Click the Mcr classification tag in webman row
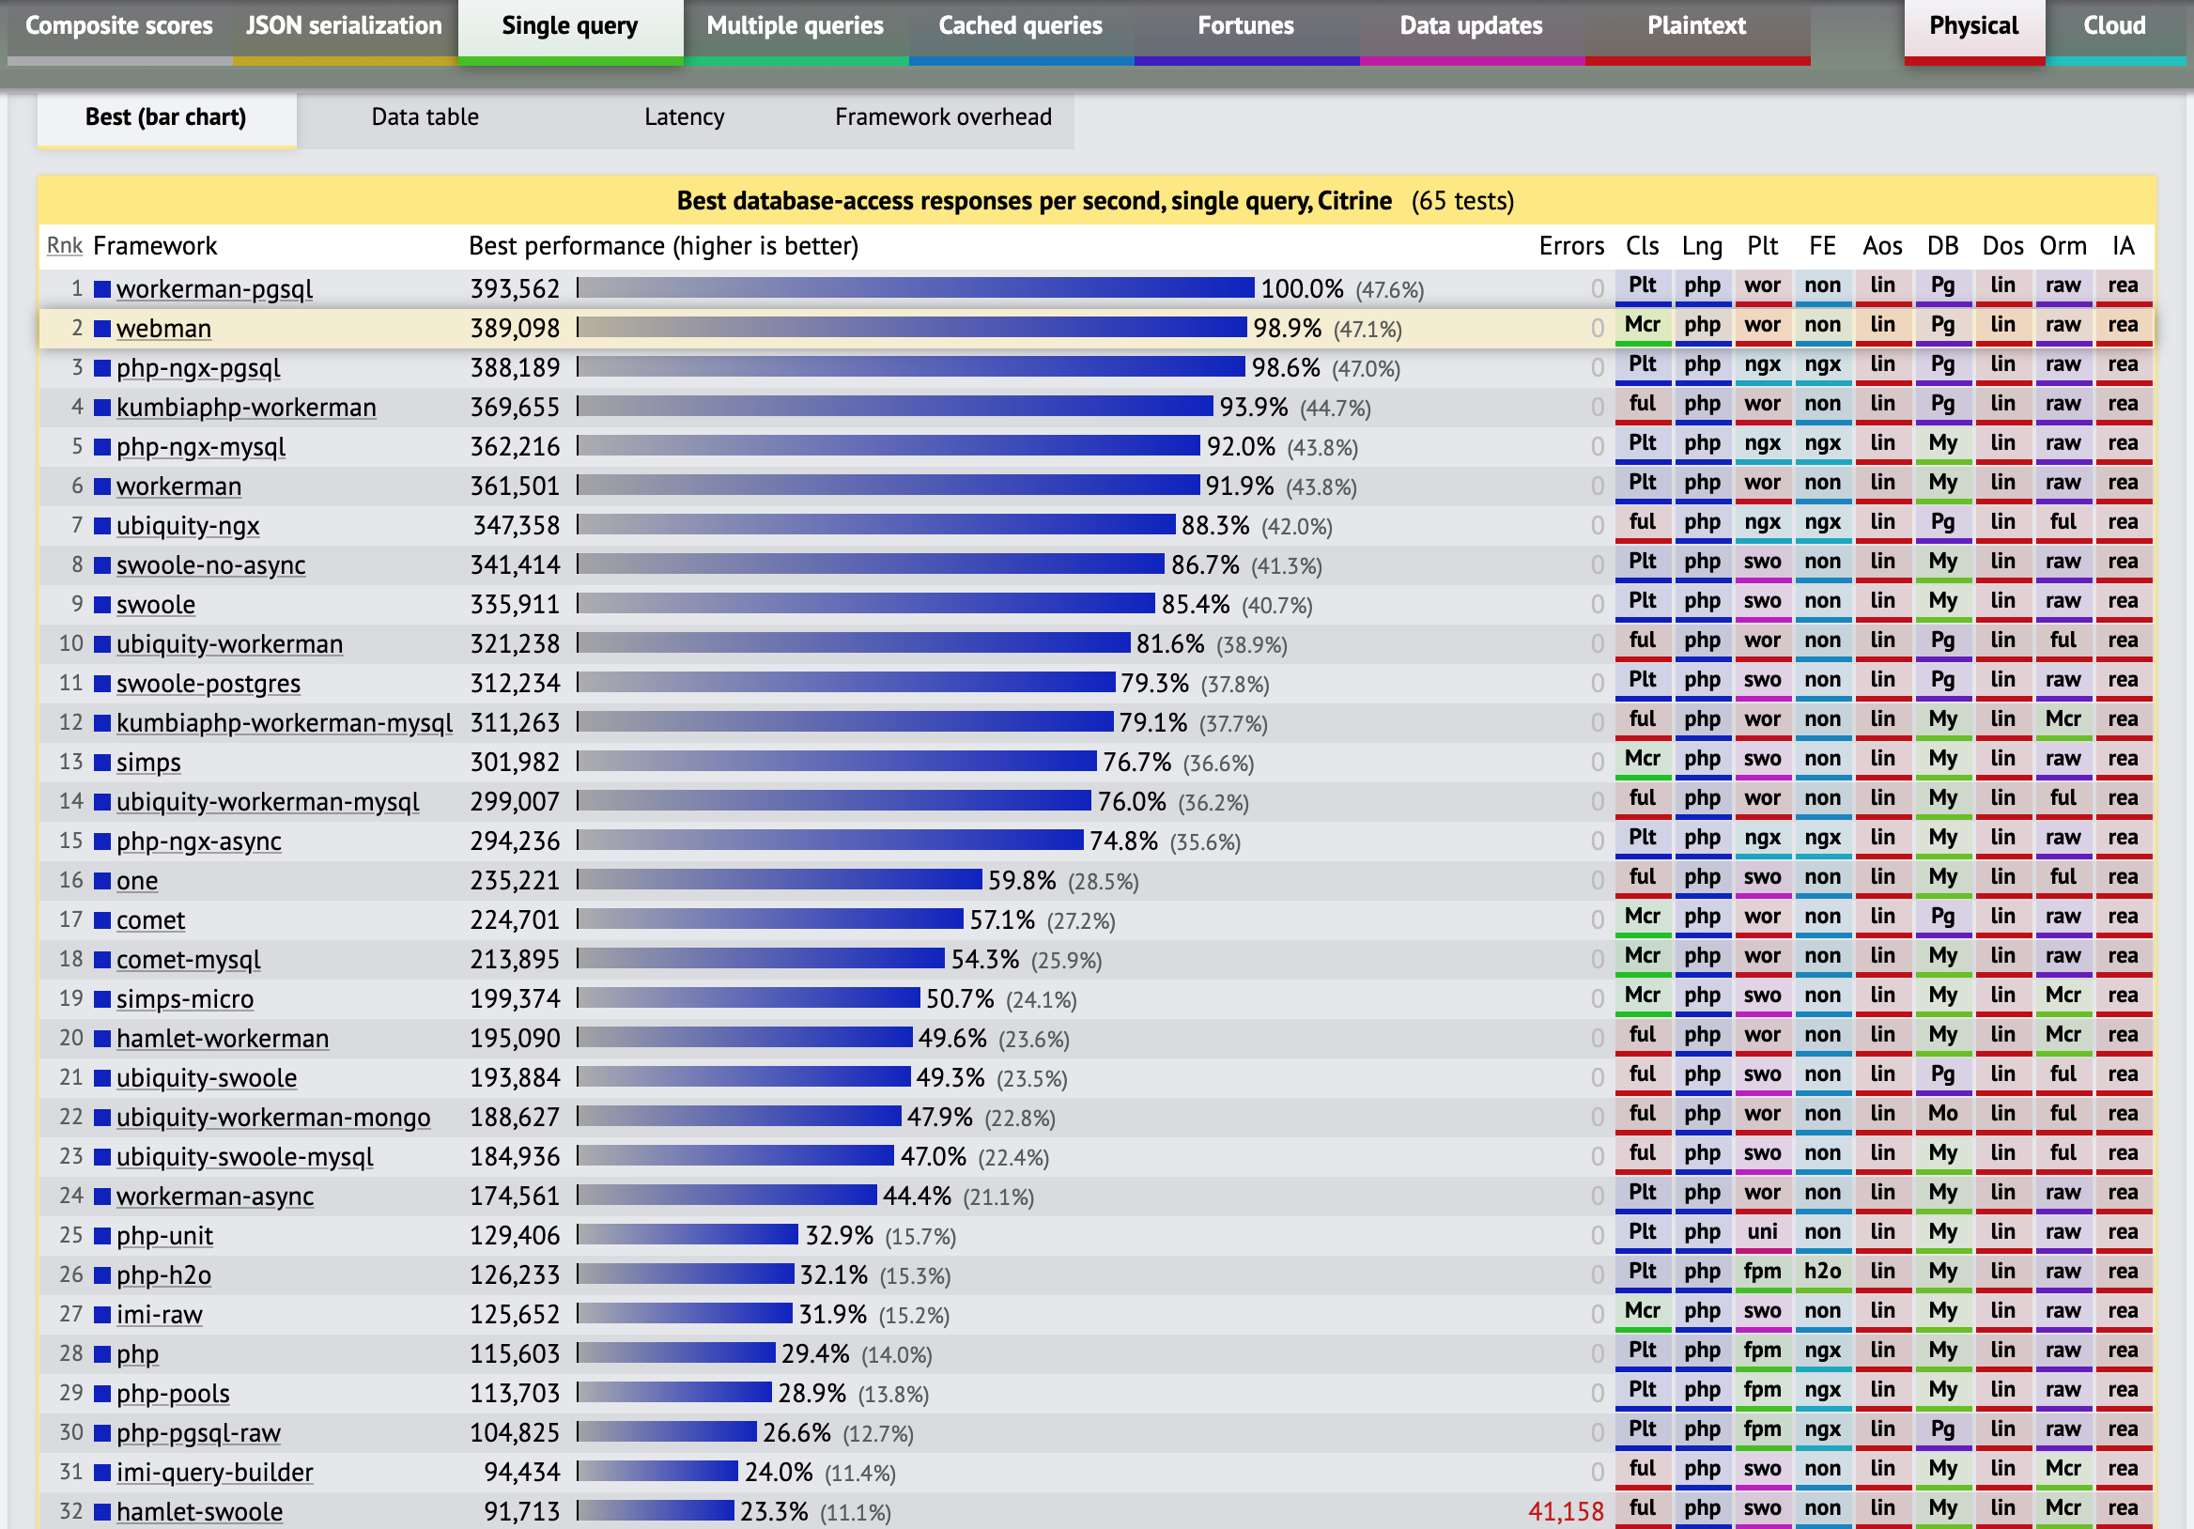 point(1642,326)
